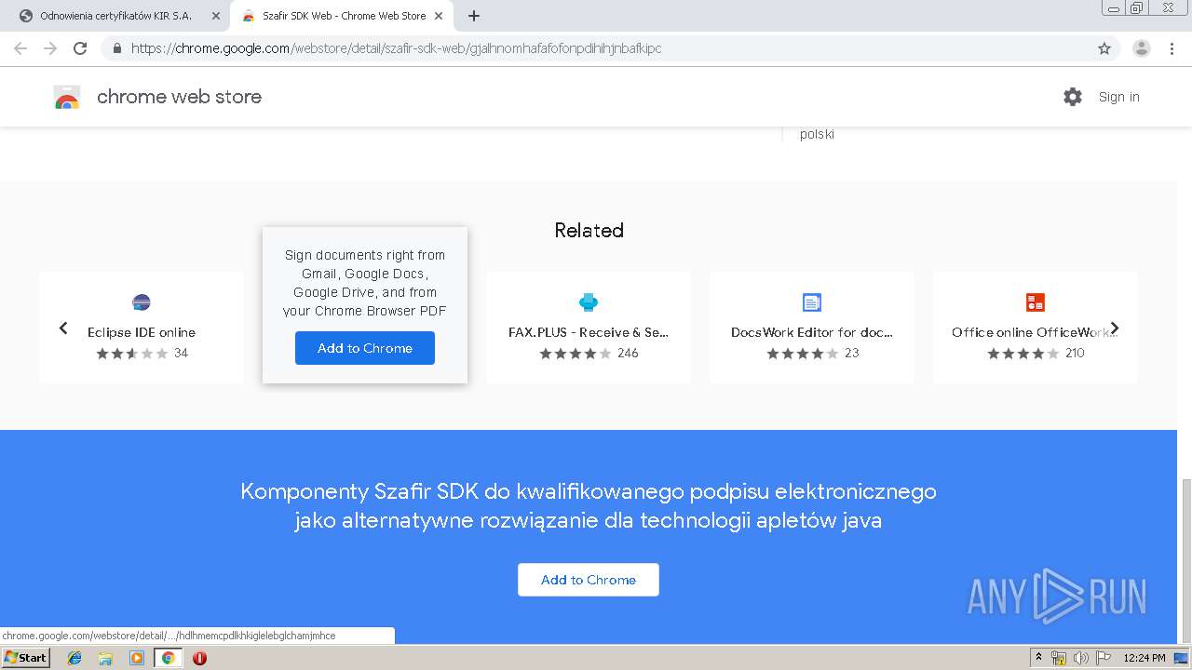Show previous related extensions with left arrow
This screenshot has height=670, width=1192.
[x=63, y=328]
